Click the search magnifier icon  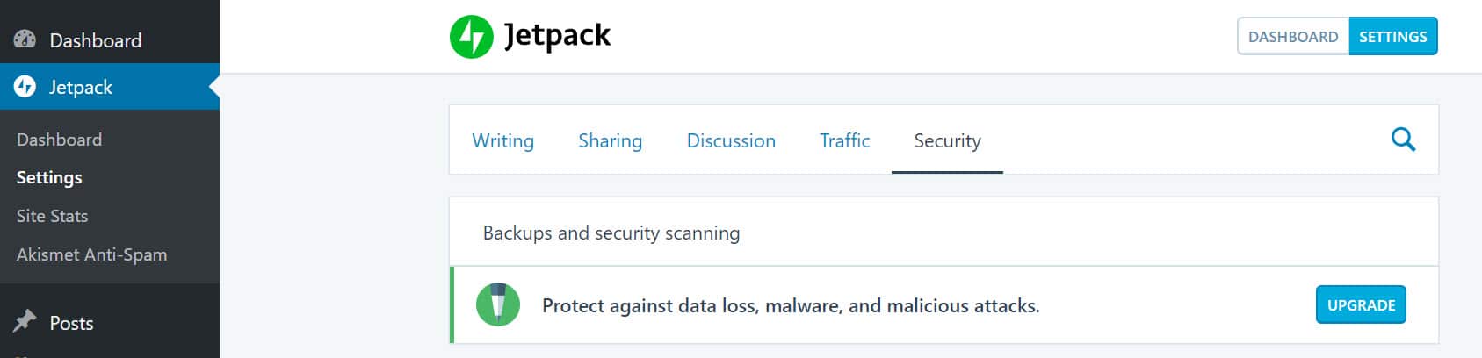click(x=1403, y=140)
